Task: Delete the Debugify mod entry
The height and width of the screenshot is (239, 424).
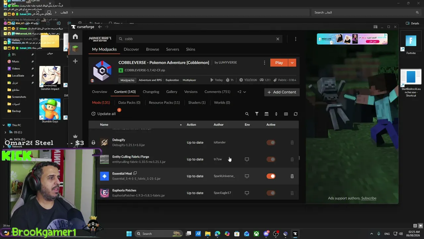Action: pos(292,142)
